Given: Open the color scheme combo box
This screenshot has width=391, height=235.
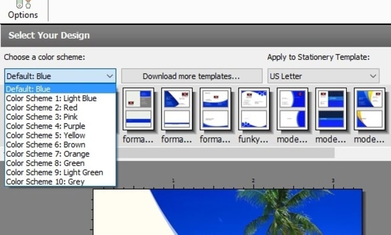Looking at the screenshot, I should point(60,76).
